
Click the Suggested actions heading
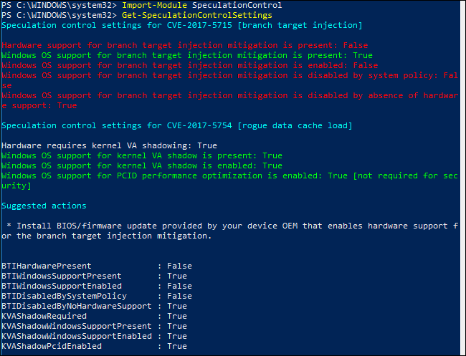click(43, 206)
